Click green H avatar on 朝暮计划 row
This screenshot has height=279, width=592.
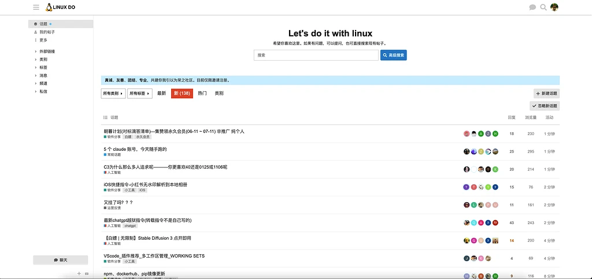(495, 133)
